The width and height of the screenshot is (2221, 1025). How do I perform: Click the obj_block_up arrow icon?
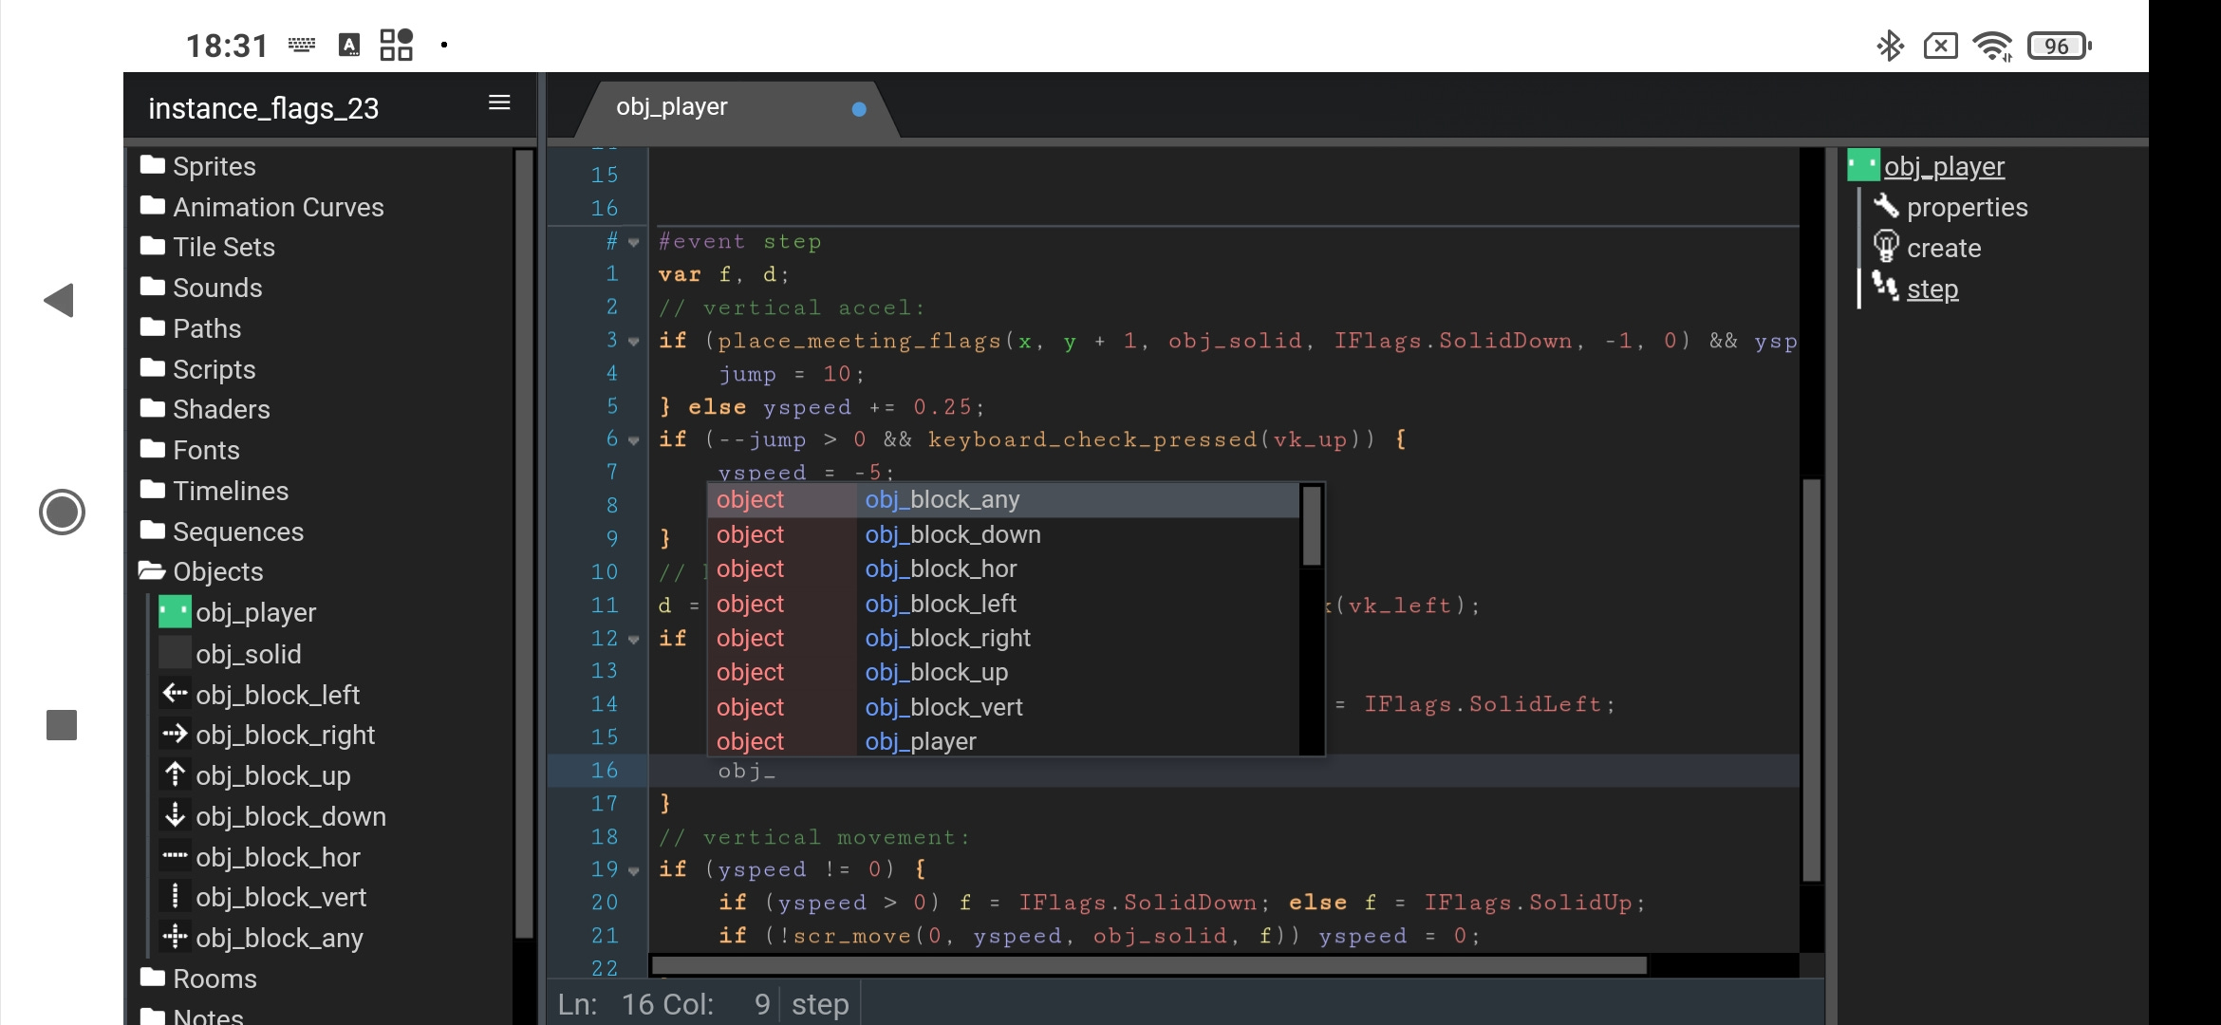[x=175, y=774]
